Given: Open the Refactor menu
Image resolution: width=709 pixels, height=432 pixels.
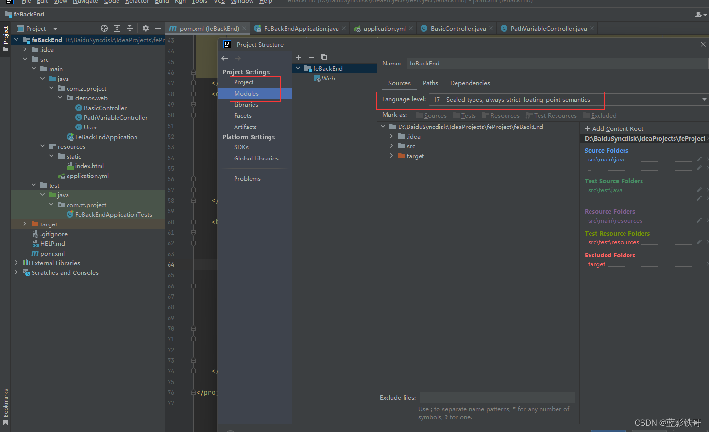Looking at the screenshot, I should click(137, 1).
